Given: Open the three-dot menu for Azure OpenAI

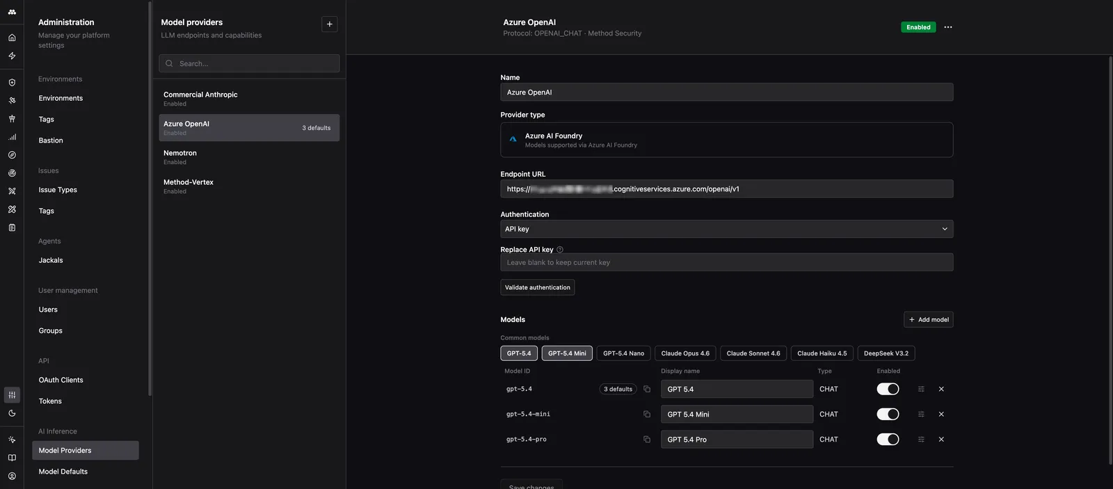Looking at the screenshot, I should pos(948,27).
